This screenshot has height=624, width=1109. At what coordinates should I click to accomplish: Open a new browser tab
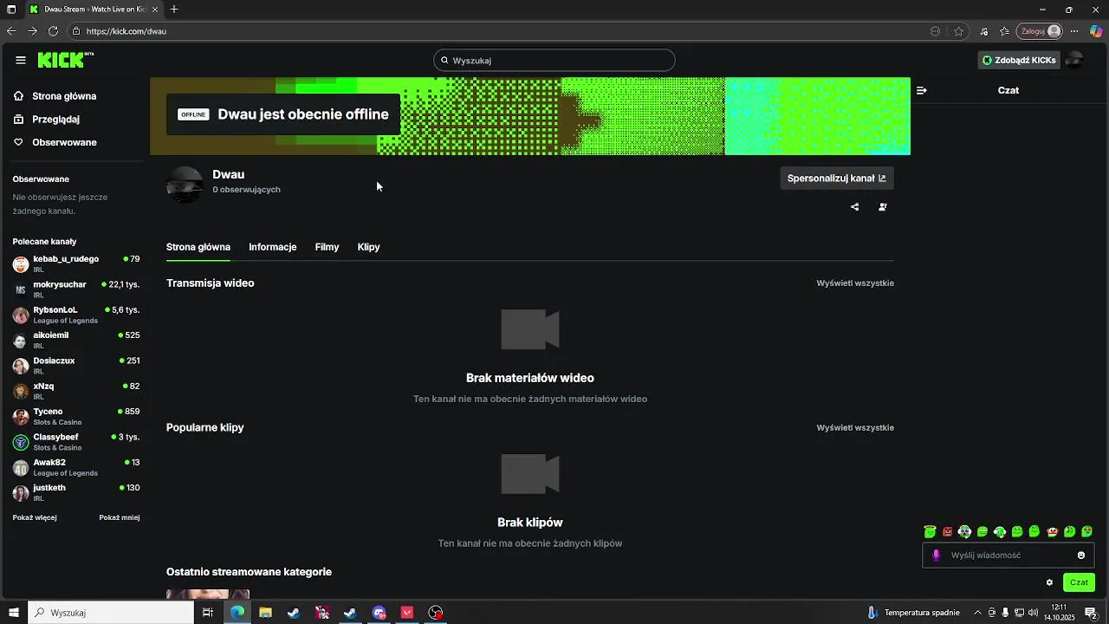[174, 10]
